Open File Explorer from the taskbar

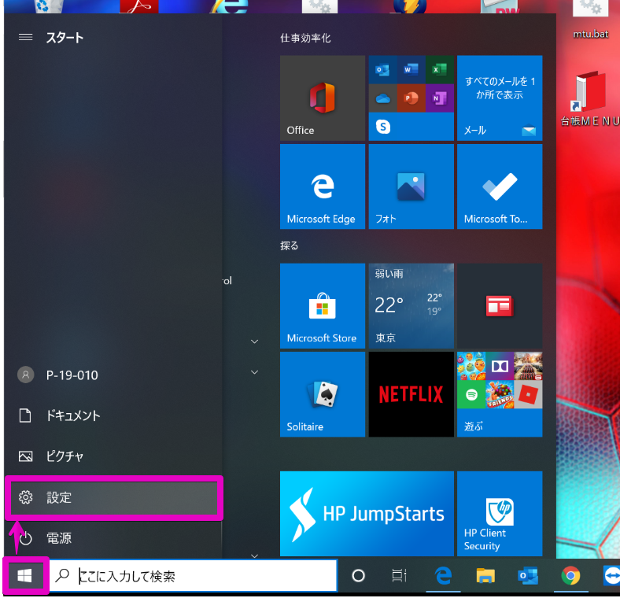click(x=485, y=575)
